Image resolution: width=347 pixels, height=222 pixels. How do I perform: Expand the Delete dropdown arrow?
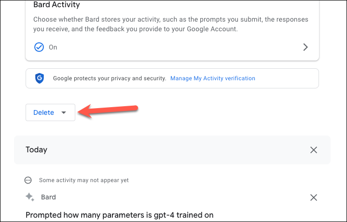tap(64, 112)
